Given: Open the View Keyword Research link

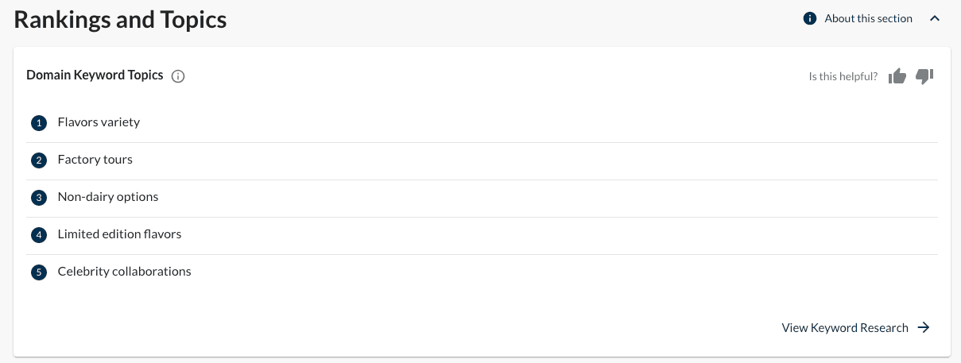Looking at the screenshot, I should tap(845, 327).
